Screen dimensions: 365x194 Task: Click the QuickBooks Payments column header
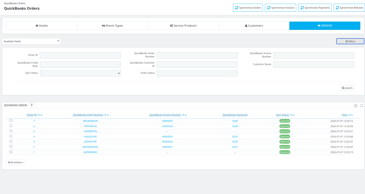click(x=235, y=115)
